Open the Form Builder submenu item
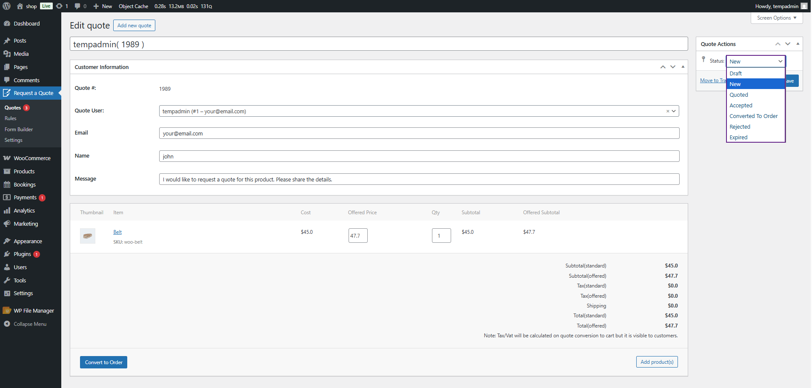 click(x=19, y=129)
